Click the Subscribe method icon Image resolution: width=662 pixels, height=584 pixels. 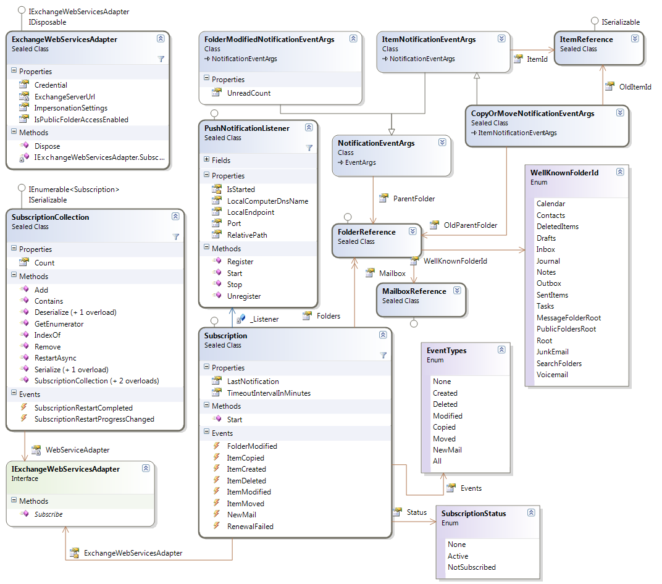tap(24, 514)
